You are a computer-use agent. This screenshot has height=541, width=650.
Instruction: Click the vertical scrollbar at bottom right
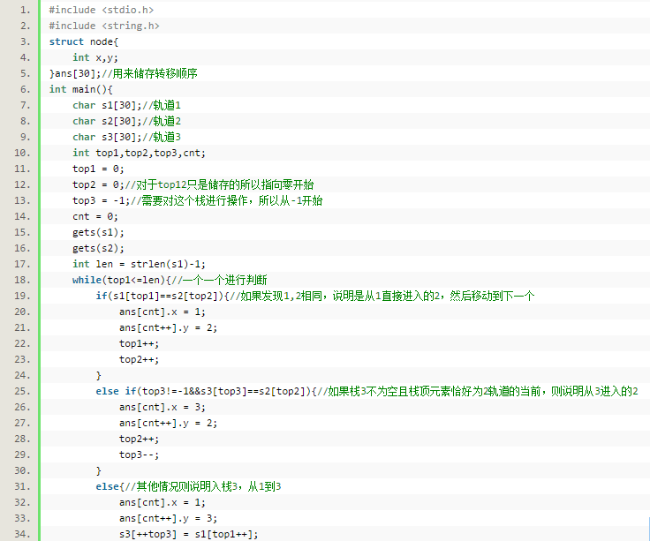click(x=648, y=528)
